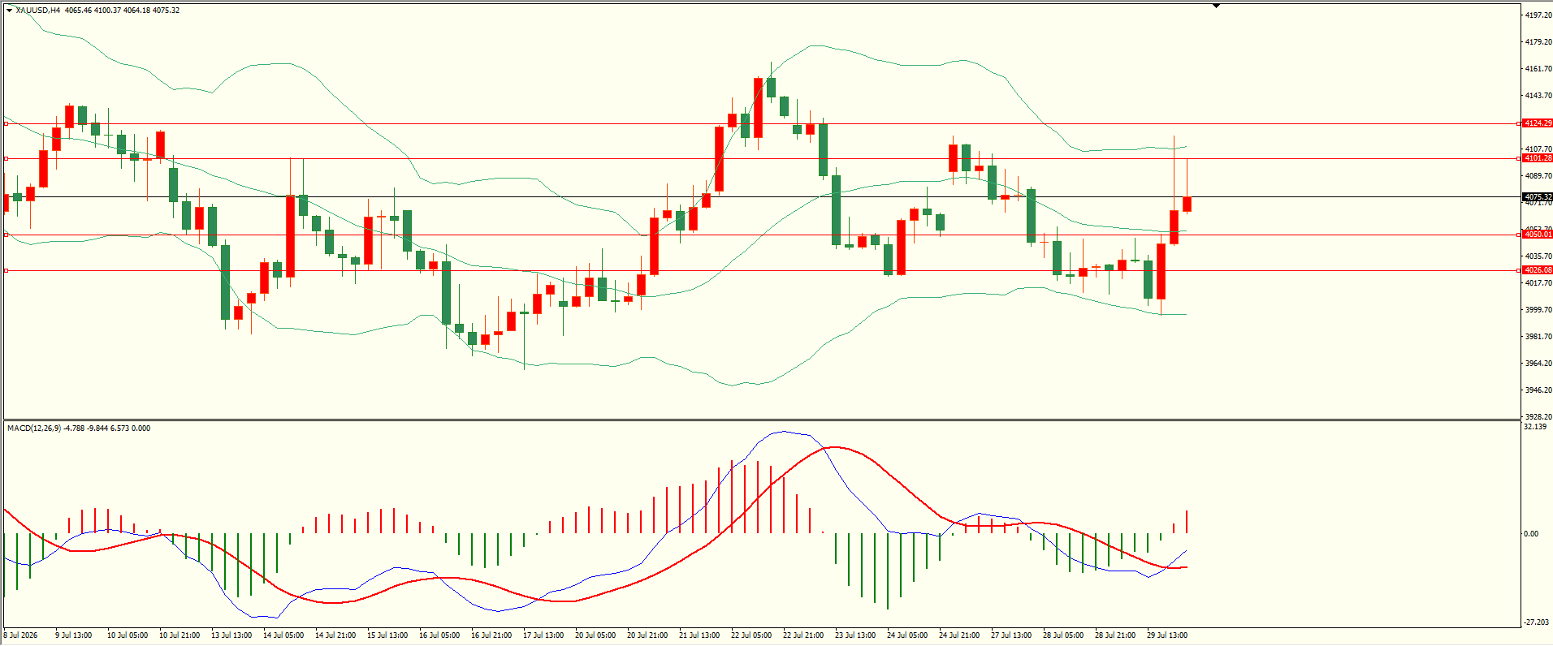Click the black 4075.32 current price label

pos(1538,197)
